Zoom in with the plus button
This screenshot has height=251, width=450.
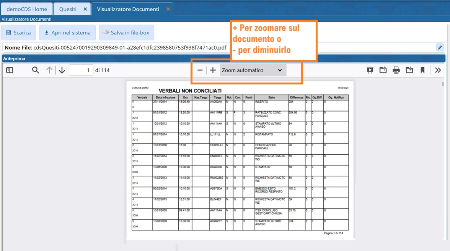tap(213, 70)
